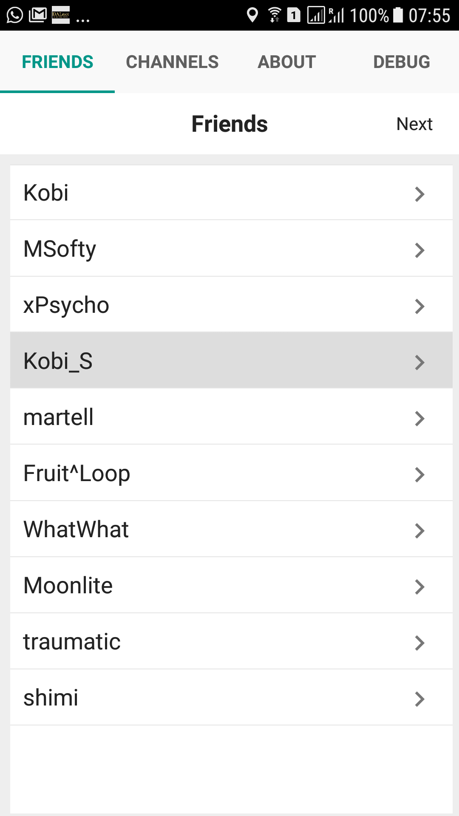
Task: Tap the DALnet notification icon
Action: point(60,15)
